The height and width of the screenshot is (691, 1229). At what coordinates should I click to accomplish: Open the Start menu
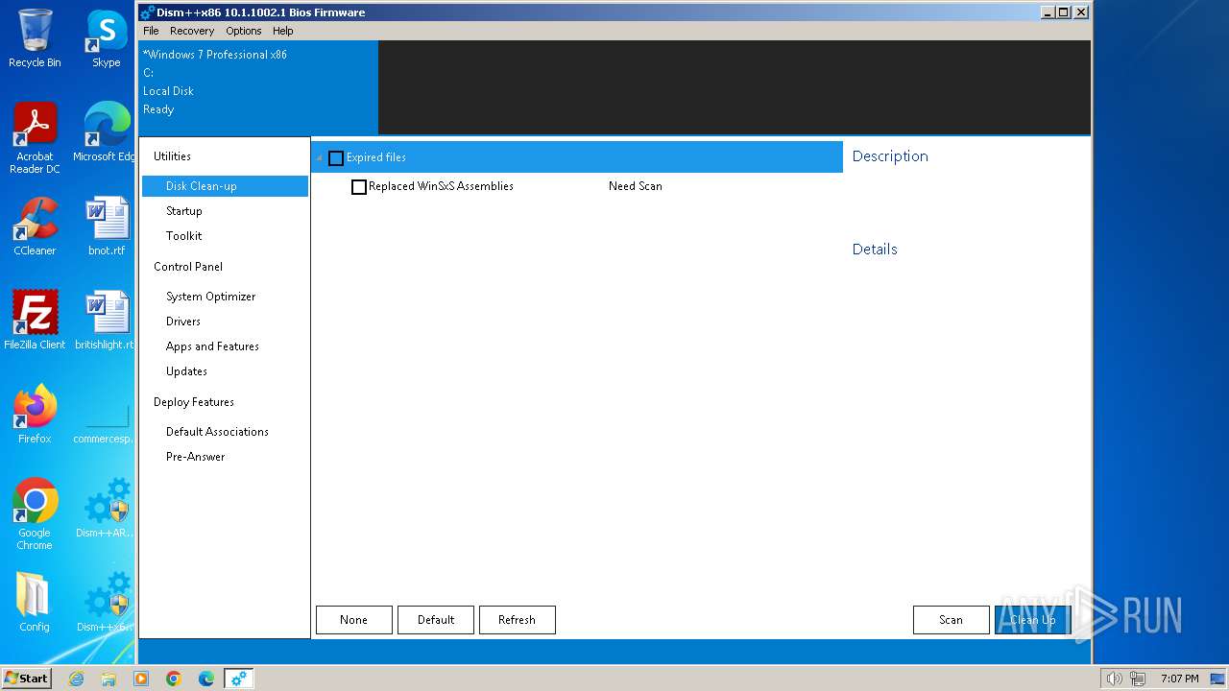point(27,679)
